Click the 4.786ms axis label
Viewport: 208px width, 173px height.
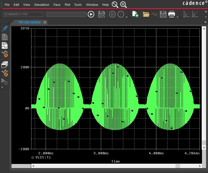click(x=192, y=153)
